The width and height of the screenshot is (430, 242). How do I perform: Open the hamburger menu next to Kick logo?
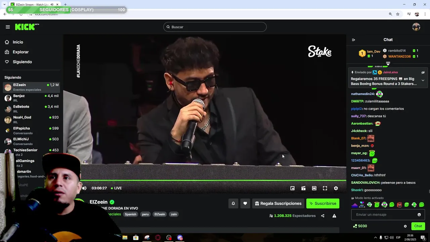coord(8,27)
